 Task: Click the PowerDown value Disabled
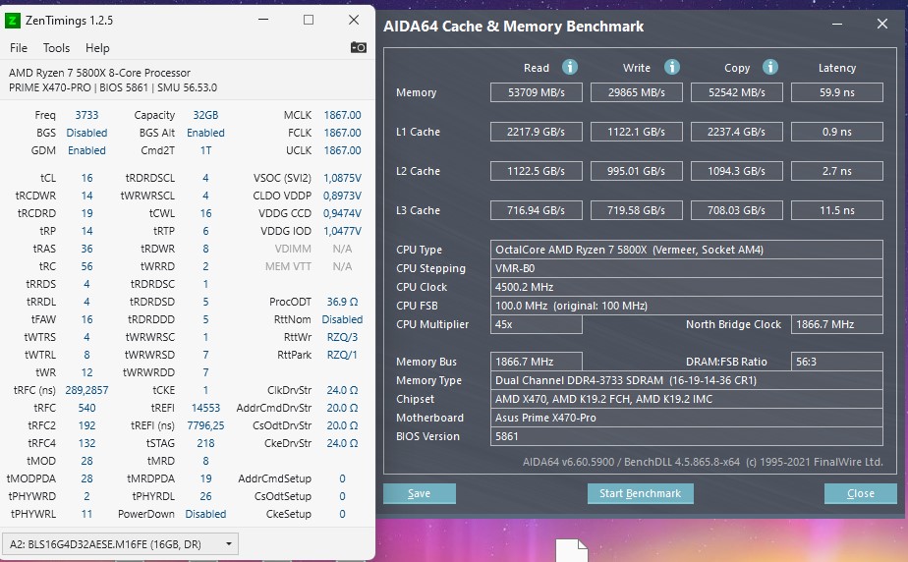(x=205, y=514)
